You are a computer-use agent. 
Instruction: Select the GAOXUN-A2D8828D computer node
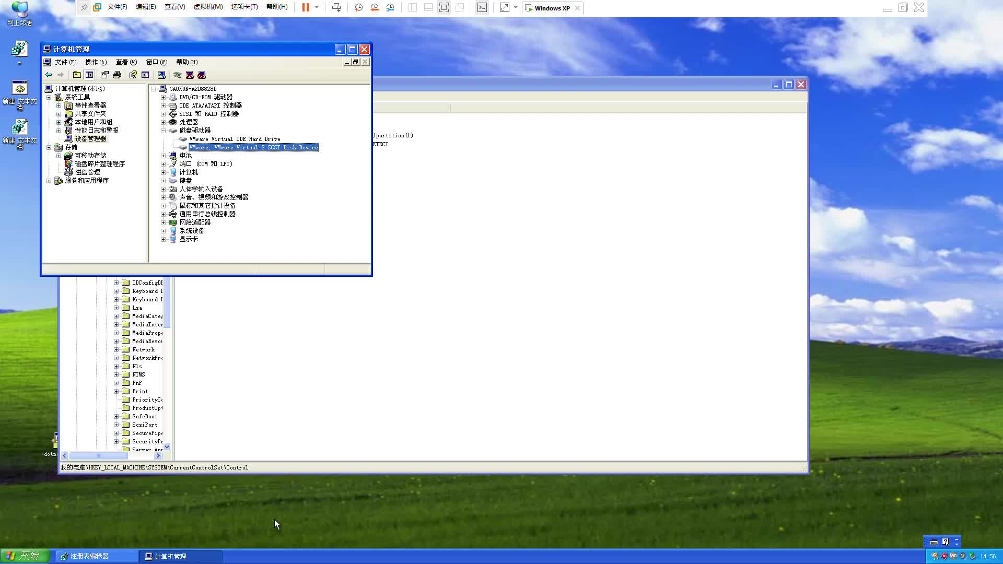point(193,89)
